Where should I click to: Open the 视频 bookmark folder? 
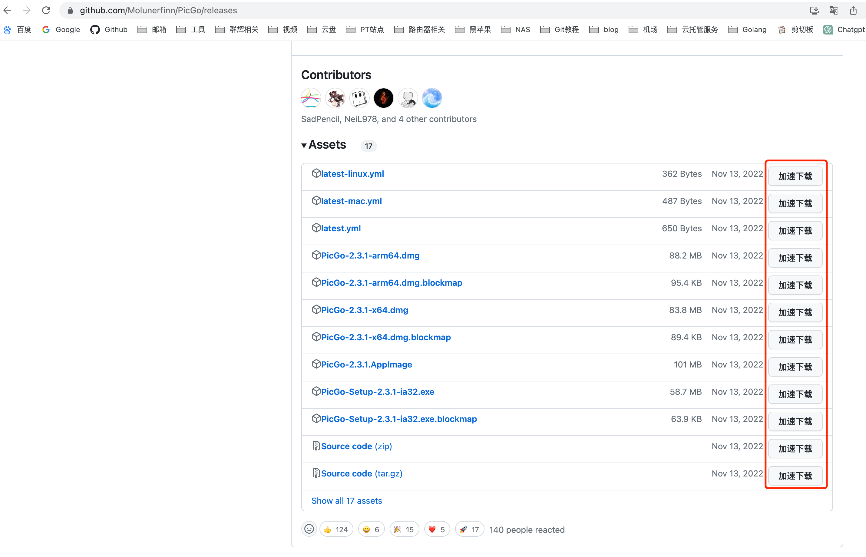pos(283,30)
